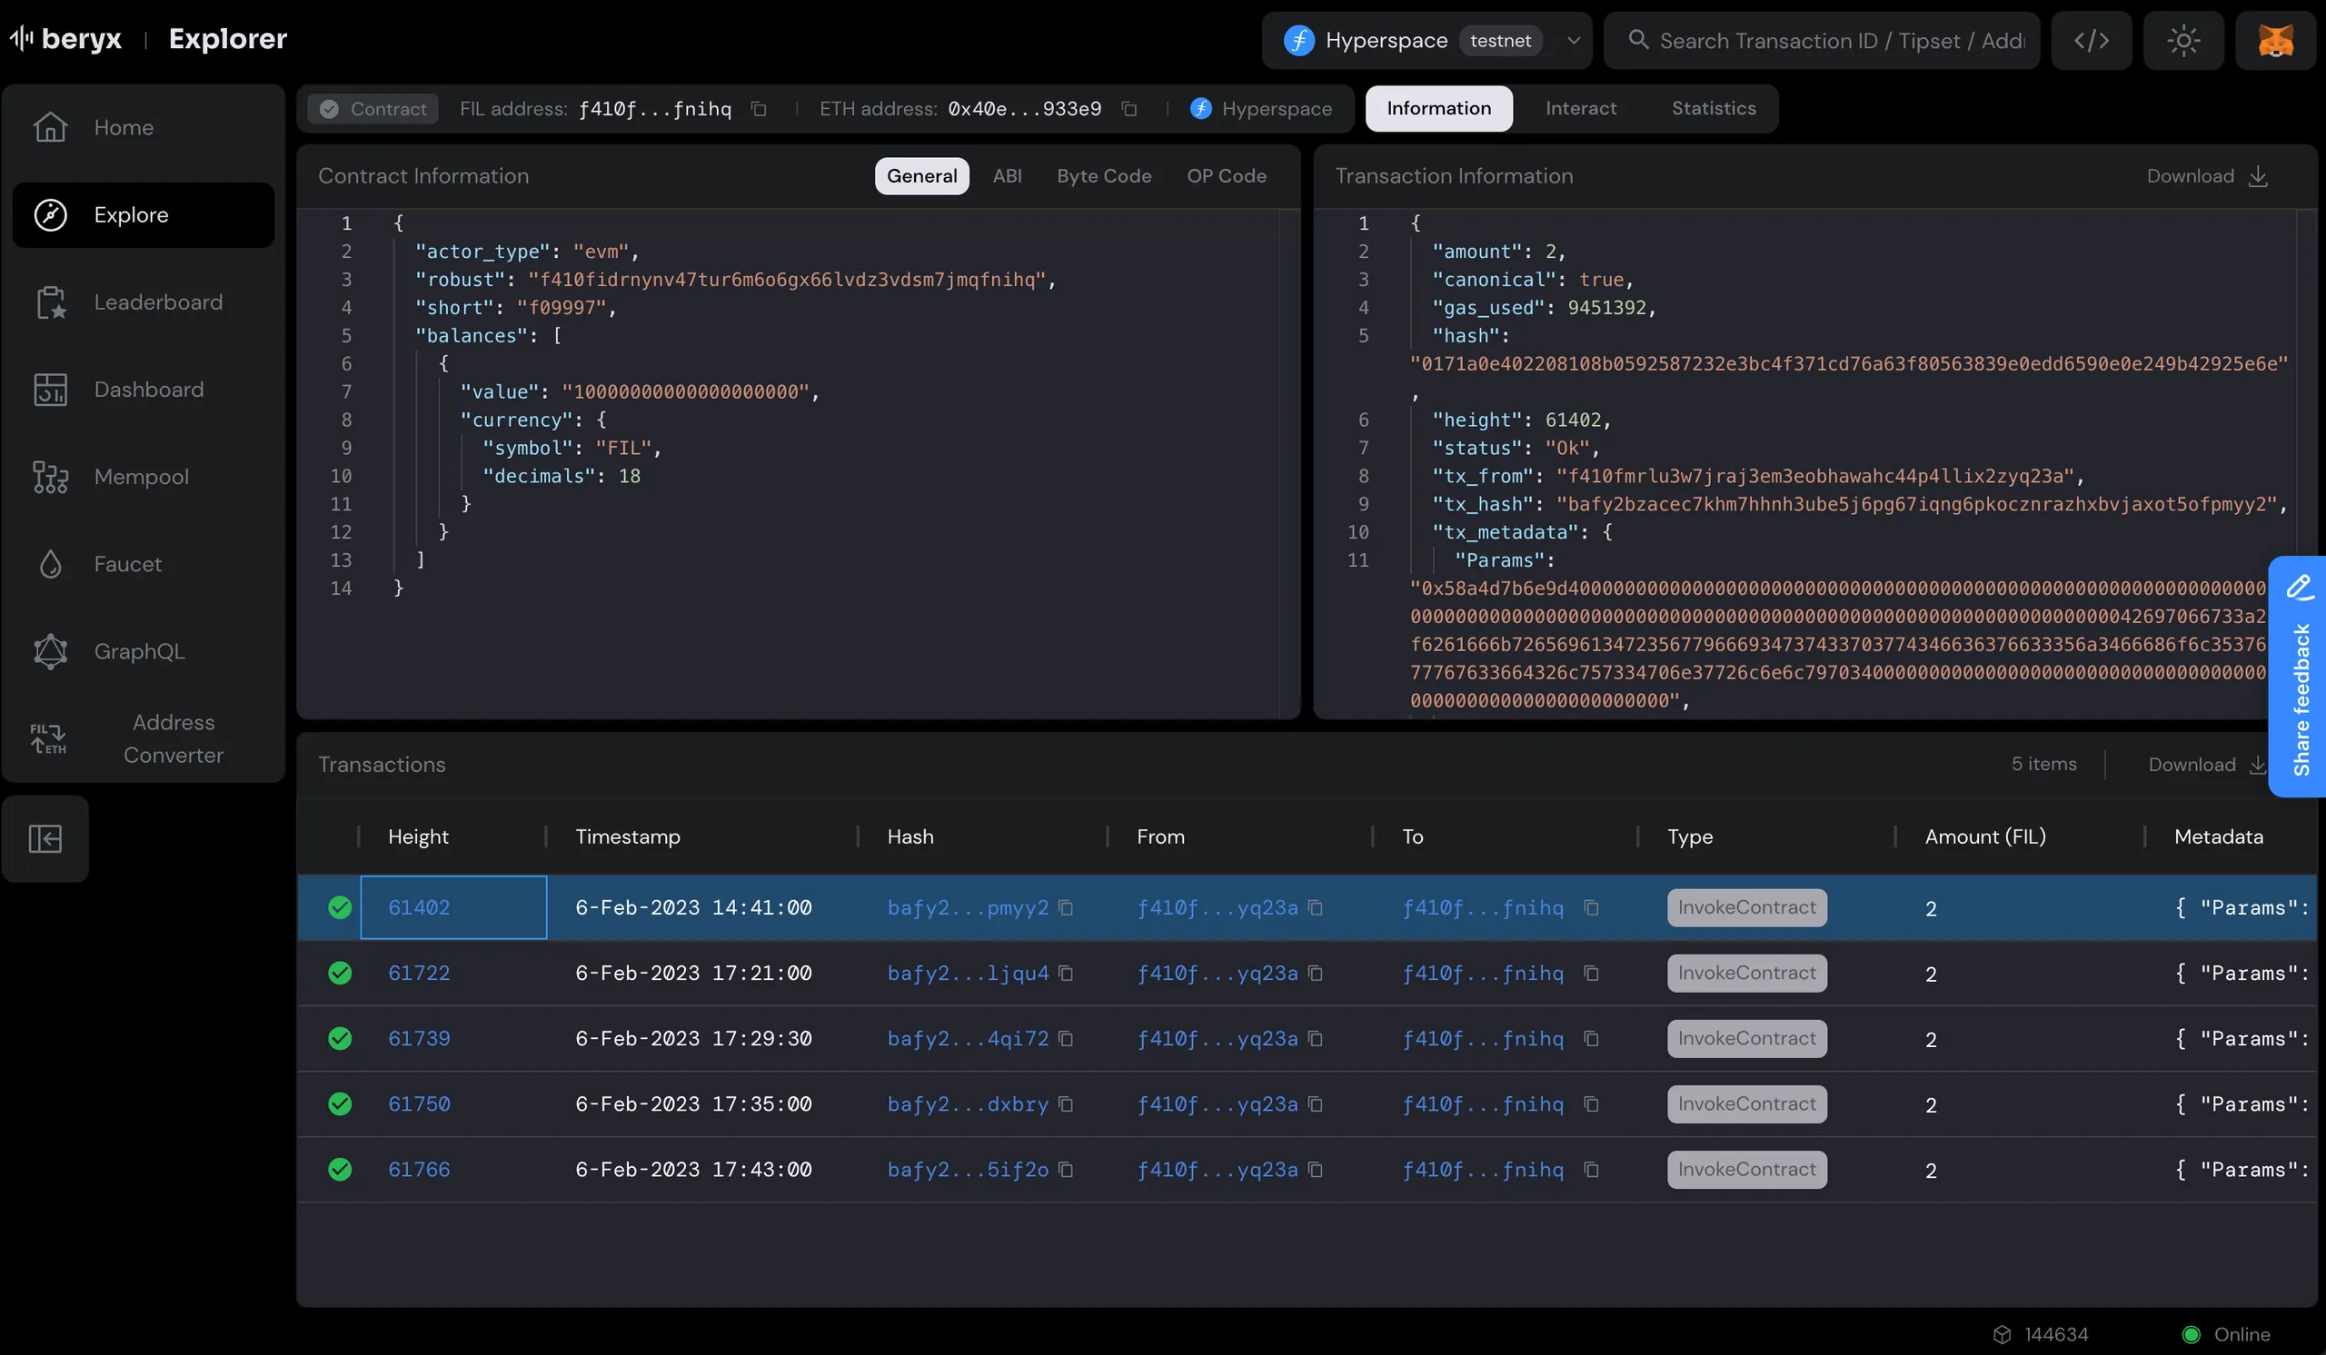This screenshot has height=1355, width=2326.
Task: Select the ABI tab in Contract Information
Action: coord(1006,176)
